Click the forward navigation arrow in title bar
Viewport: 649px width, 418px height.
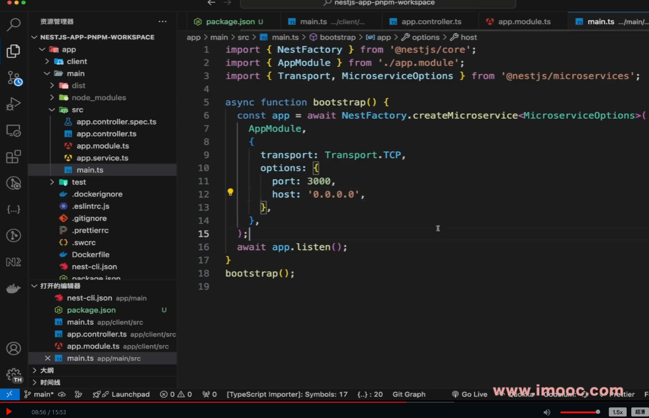click(227, 3)
